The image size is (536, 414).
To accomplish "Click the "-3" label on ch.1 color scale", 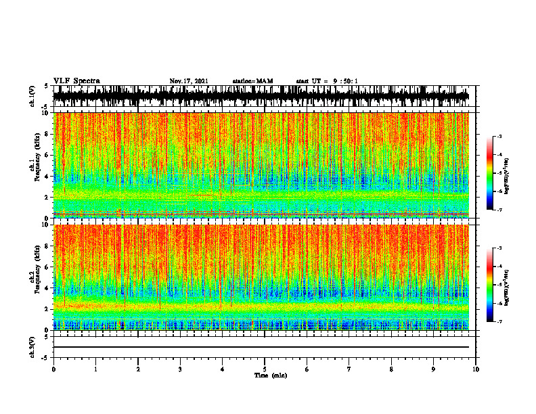I will coord(499,136).
